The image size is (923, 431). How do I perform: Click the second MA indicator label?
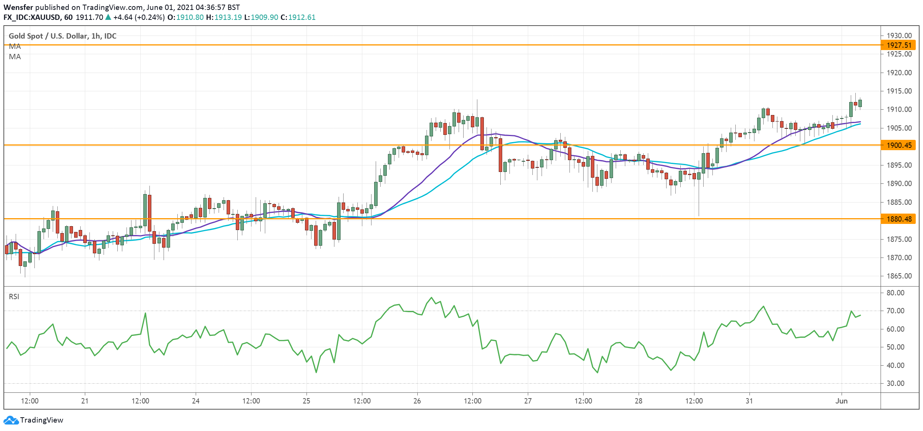coord(14,57)
